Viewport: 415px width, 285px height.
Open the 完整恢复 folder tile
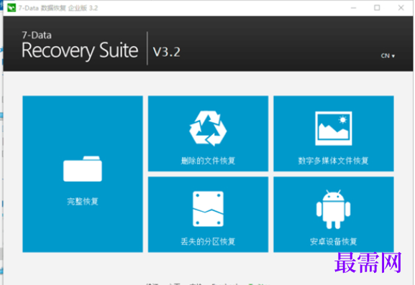point(83,174)
